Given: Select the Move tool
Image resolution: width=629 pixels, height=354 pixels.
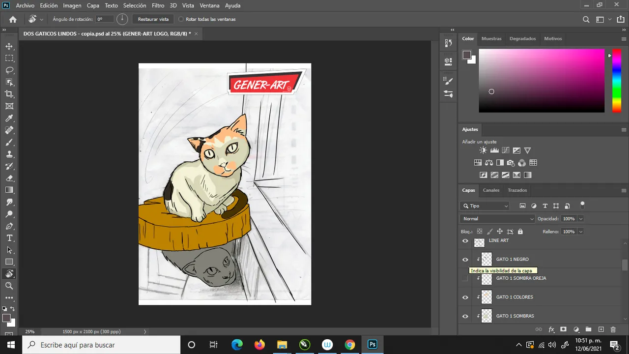Looking at the screenshot, I should pyautogui.click(x=9, y=46).
